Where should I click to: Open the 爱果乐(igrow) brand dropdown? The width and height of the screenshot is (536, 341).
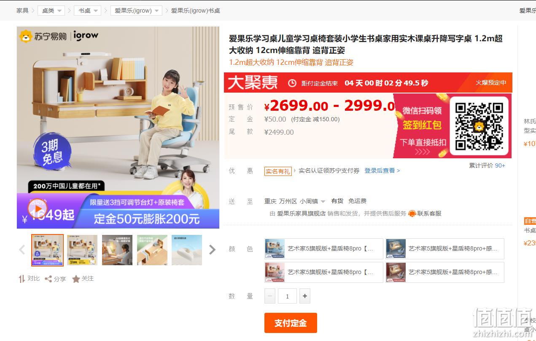point(136,11)
